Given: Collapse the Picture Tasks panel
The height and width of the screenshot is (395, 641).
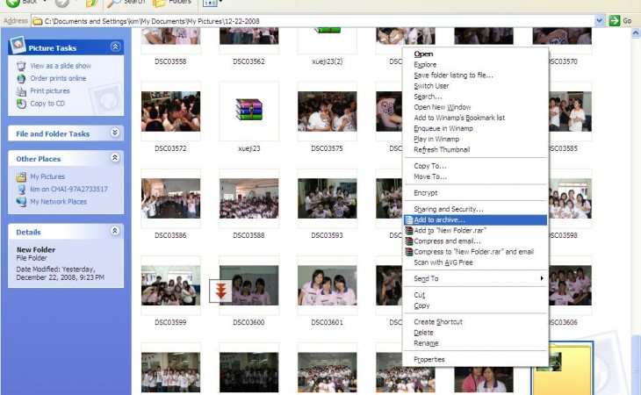Looking at the screenshot, I should (115, 47).
